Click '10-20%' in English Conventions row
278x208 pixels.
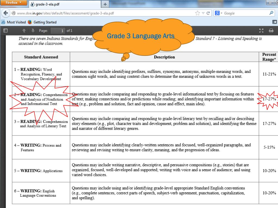tap(269, 193)
